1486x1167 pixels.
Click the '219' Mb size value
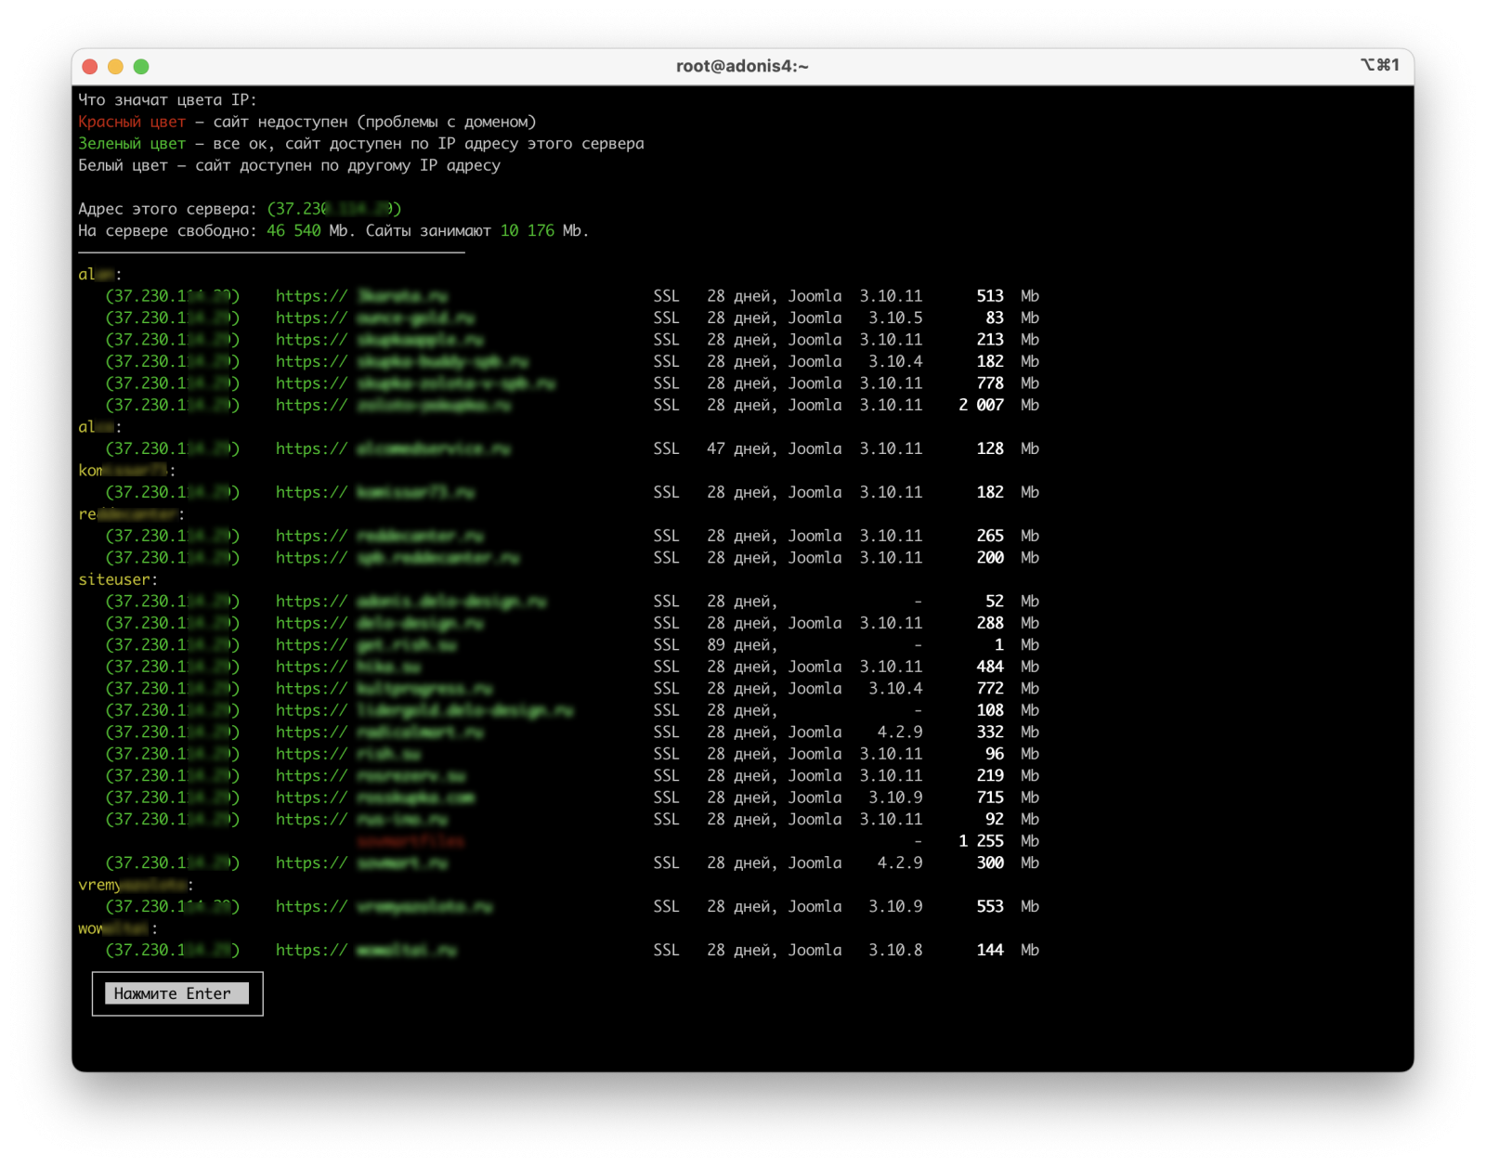[990, 776]
